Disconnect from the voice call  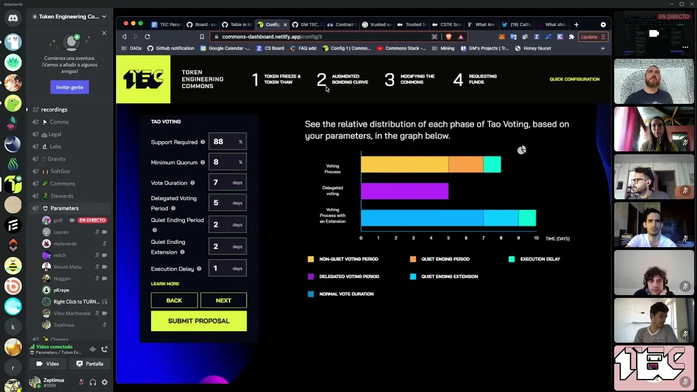tap(105, 349)
